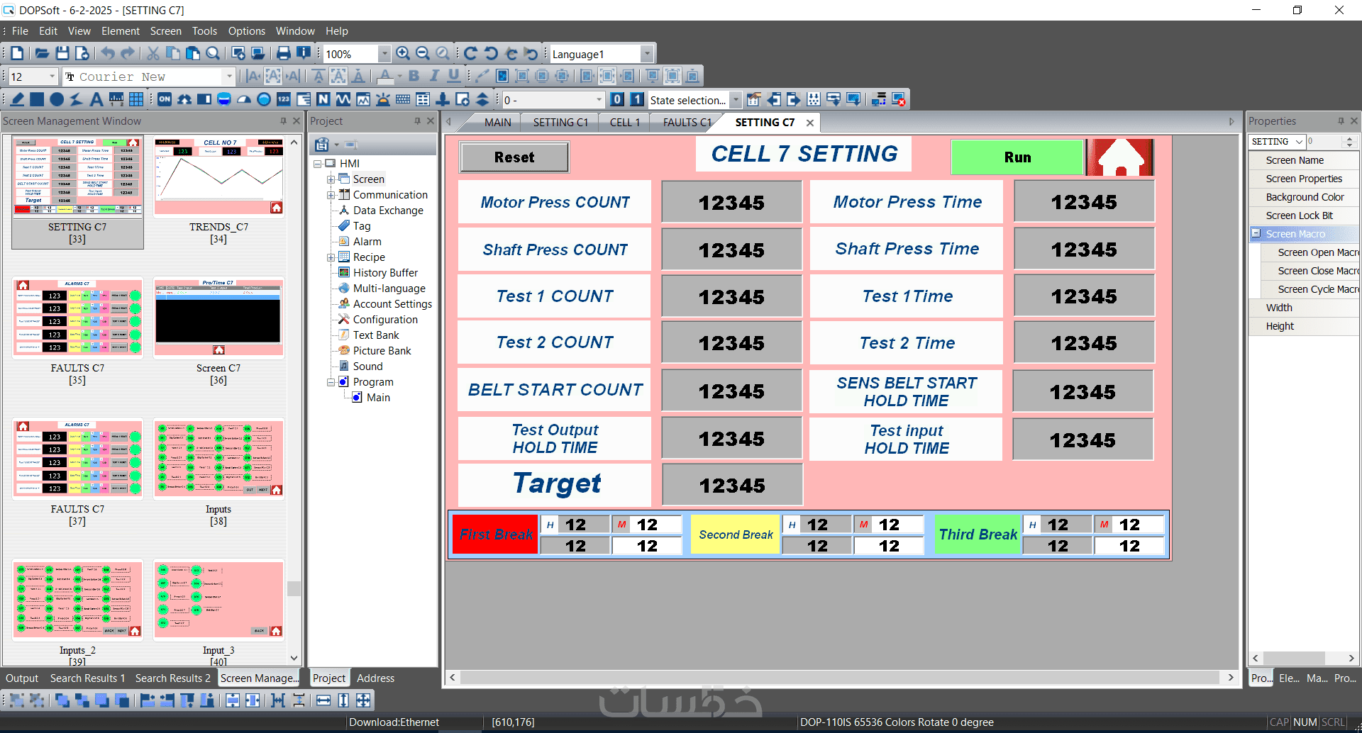This screenshot has height=733, width=1362.
Task: Click the Reset button on canvas
Action: [x=514, y=157]
